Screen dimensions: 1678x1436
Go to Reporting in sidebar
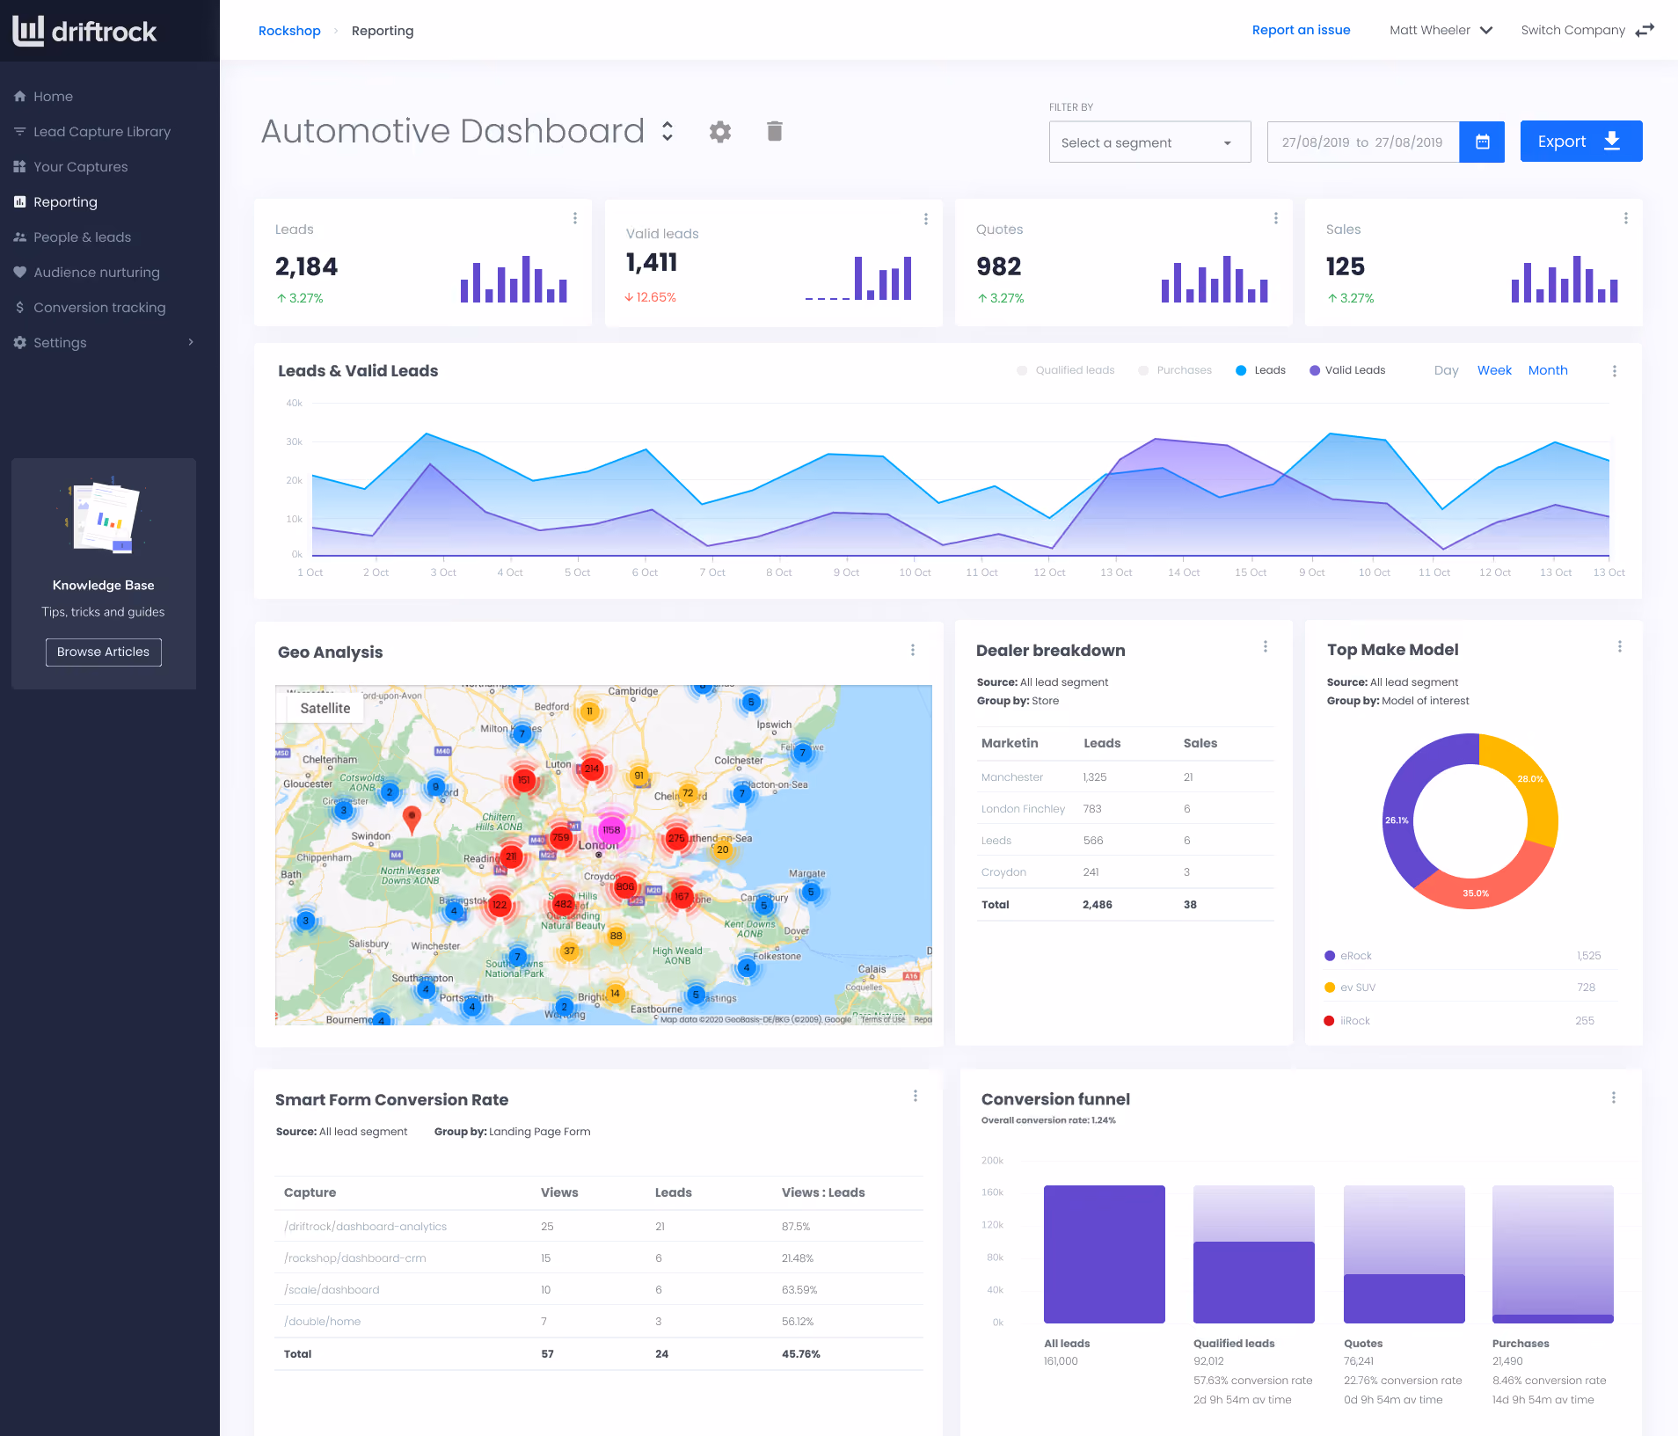pyautogui.click(x=65, y=202)
